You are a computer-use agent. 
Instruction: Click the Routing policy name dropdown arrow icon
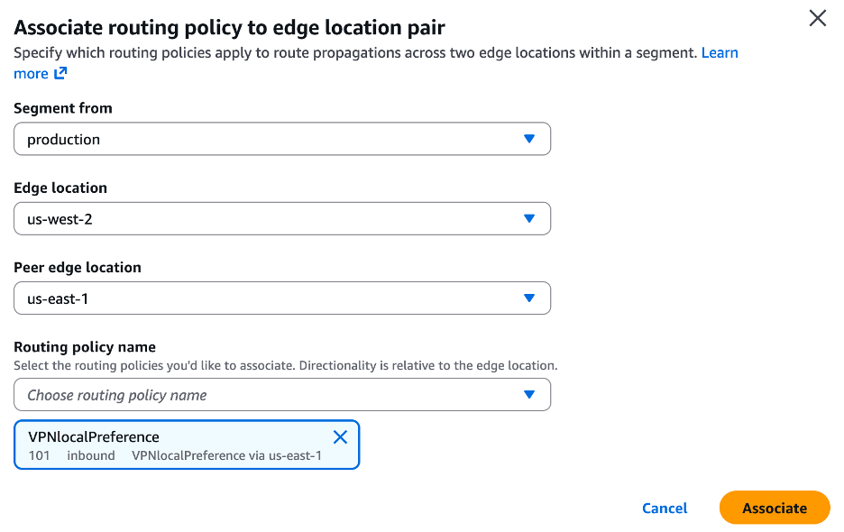530,394
